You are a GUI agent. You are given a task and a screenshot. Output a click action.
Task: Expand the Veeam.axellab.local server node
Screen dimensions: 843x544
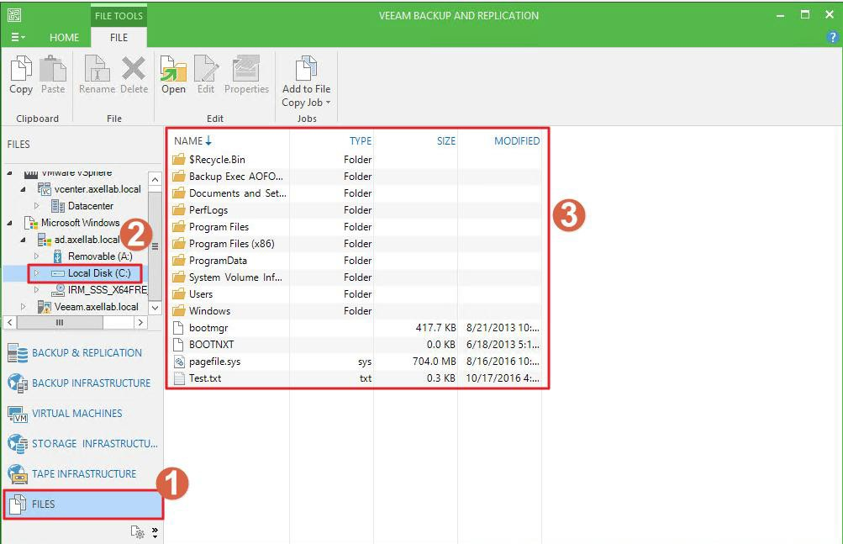click(24, 307)
